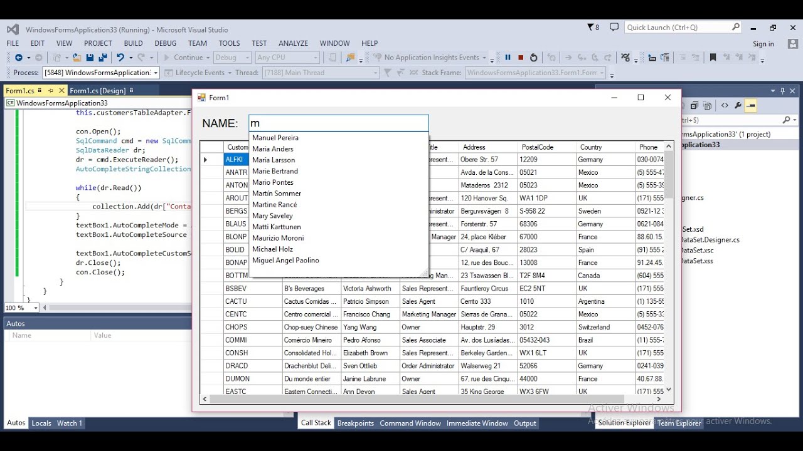Screen dimensions: 803x451
Task: Open the ANALYZE menu
Action: 293,43
